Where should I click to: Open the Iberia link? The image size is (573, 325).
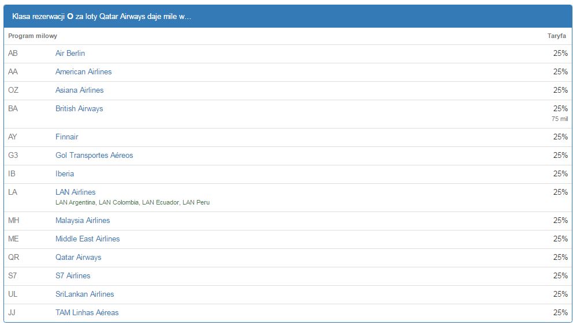pos(65,173)
